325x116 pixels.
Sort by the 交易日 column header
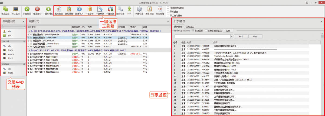pyautogui.click(x=136, y=27)
